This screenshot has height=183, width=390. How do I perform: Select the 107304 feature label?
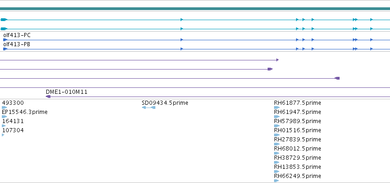point(13,130)
